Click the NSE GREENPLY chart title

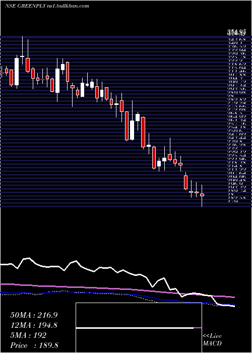pos(47,6)
